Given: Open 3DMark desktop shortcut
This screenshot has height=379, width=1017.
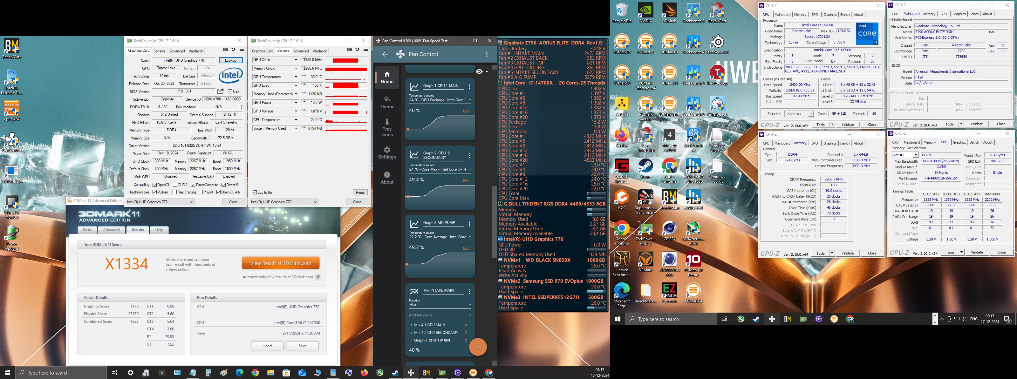Looking at the screenshot, I should [669, 13].
